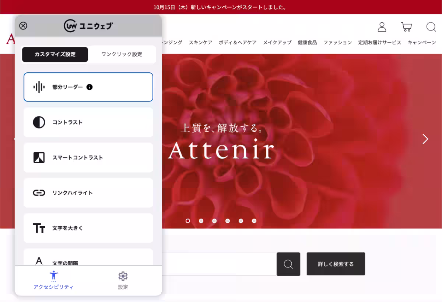Open the ボディ＆ヘアケア menu
The image size is (442, 302).
(238, 43)
